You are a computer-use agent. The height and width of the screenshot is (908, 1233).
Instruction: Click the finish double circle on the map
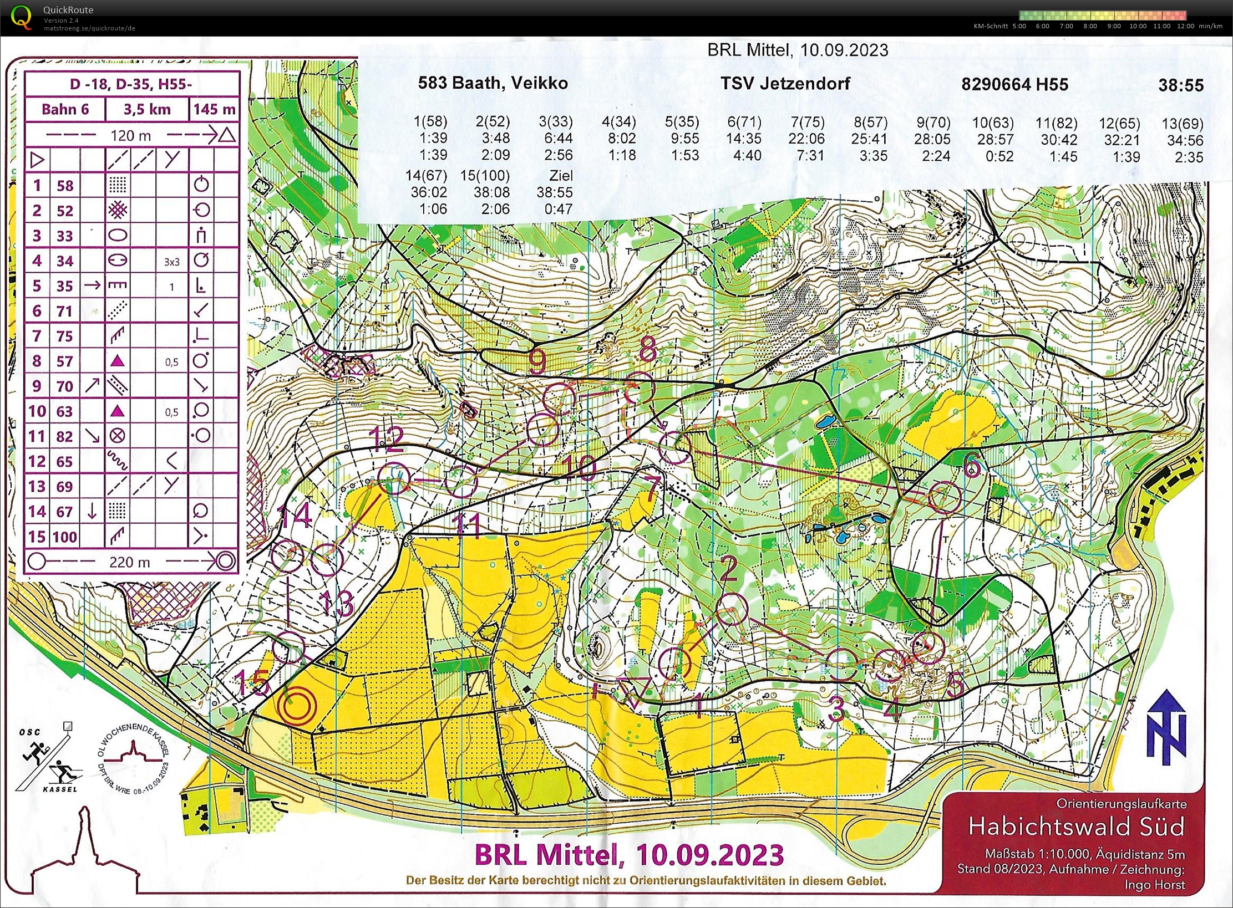coord(297,706)
